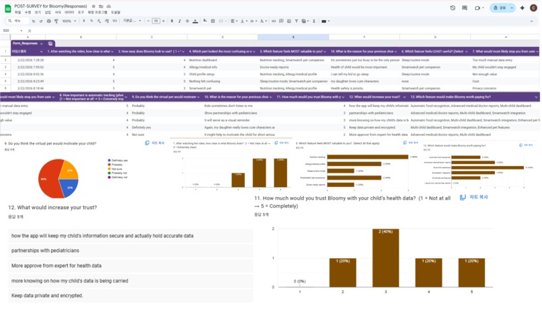Copy chart button beside question 11 chart
The image size is (542, 310).
coord(474,197)
